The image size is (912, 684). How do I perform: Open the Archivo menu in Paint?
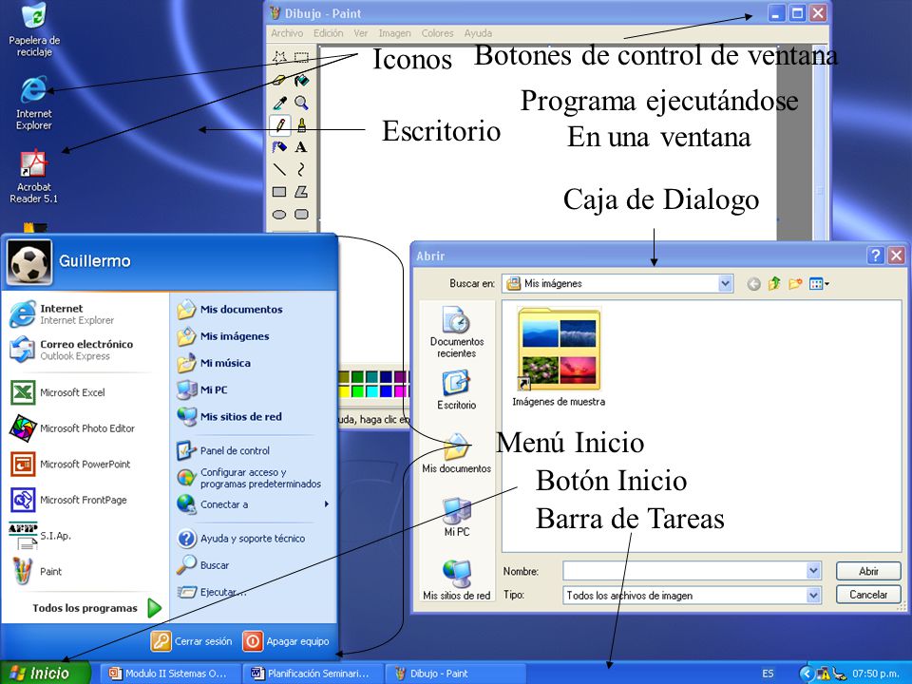287,33
